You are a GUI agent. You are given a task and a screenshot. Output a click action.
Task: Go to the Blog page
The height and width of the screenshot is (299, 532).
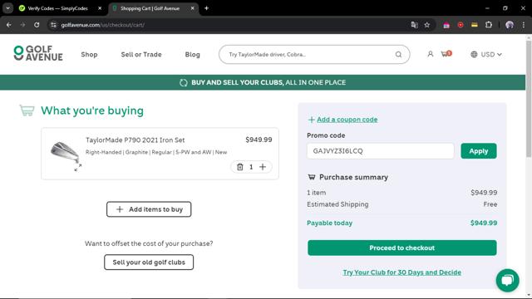pos(192,55)
